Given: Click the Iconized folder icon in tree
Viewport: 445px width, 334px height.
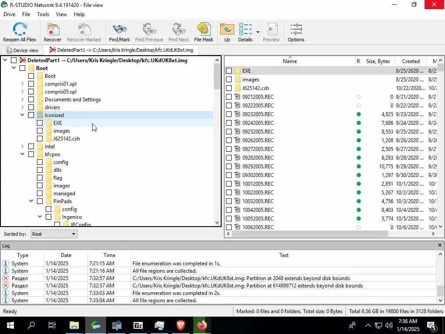Looking at the screenshot, I should point(40,115).
